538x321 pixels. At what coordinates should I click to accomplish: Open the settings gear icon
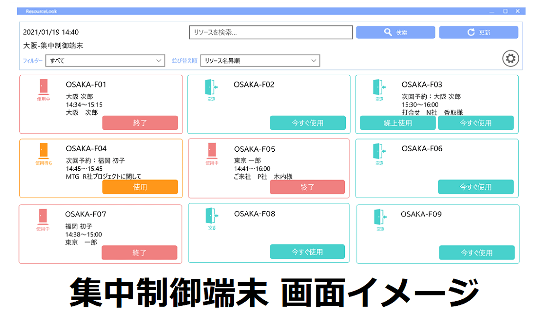(511, 58)
